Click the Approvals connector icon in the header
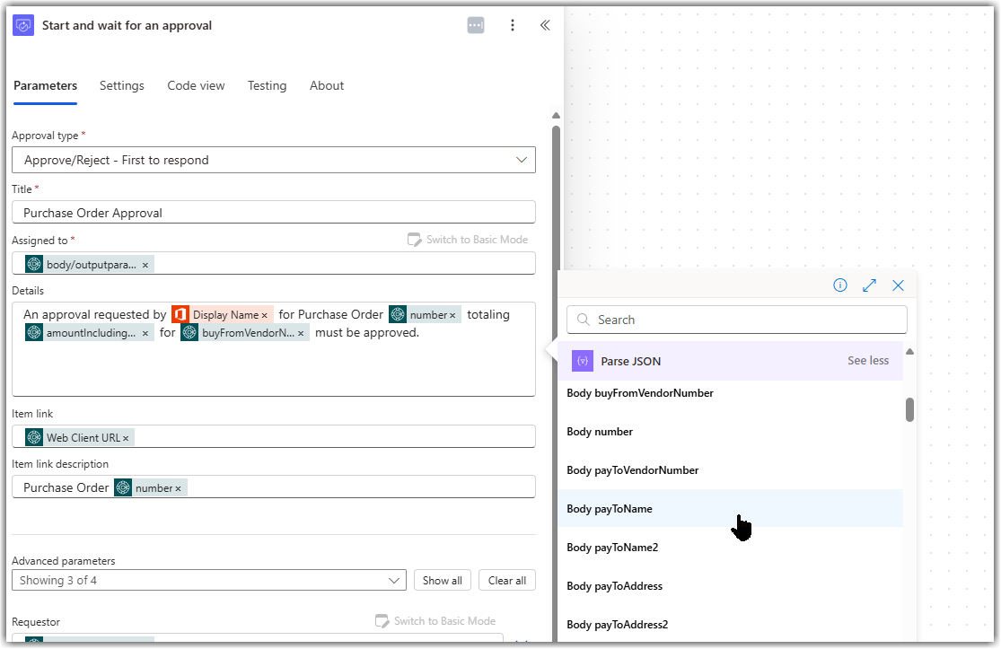 (22, 24)
